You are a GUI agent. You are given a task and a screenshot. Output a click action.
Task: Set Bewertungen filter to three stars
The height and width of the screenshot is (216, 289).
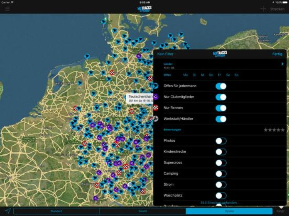pyautogui.click(x=274, y=130)
